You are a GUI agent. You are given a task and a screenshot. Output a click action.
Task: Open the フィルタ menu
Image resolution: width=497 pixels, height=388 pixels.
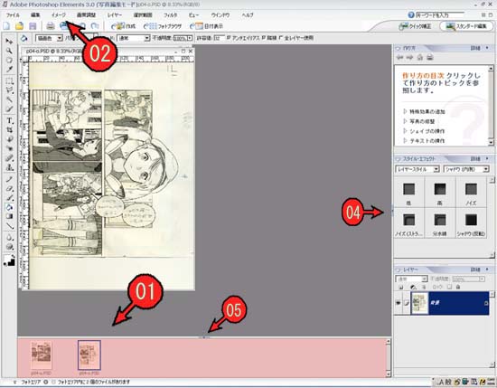[x=171, y=14]
